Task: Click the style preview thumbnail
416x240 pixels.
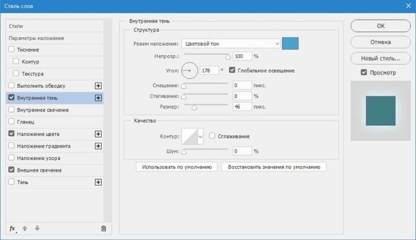Action: 380,111
